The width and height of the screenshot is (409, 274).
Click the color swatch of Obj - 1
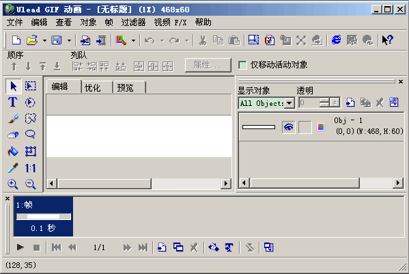[321, 127]
